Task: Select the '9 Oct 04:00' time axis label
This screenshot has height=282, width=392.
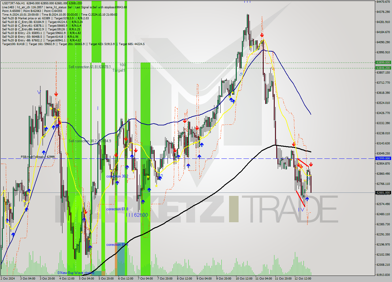Action: tap(204, 279)
